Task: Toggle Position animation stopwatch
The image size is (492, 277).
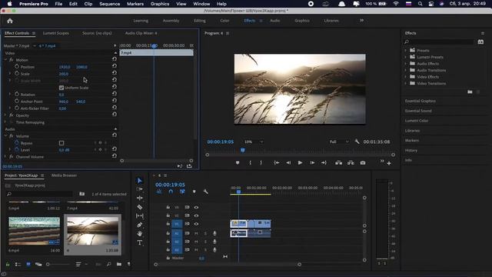Action: tap(17, 67)
